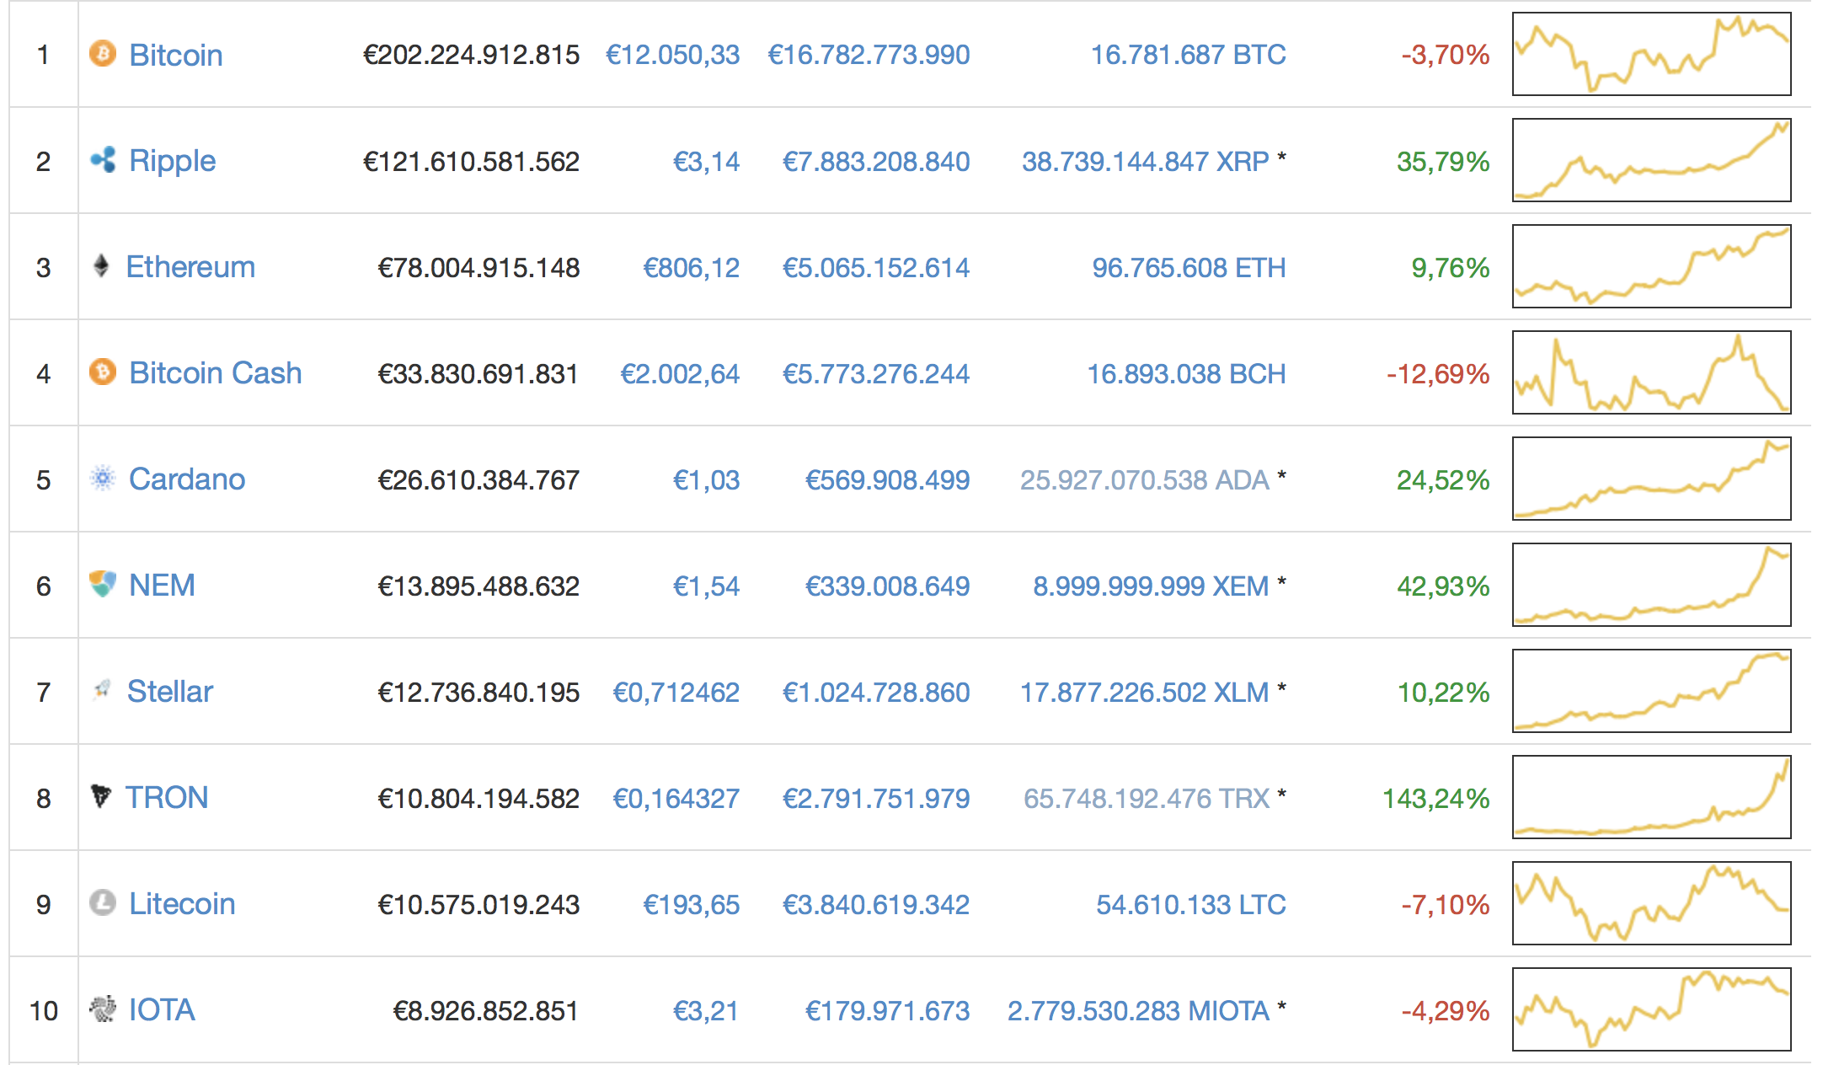1823x1065 pixels.
Task: Click the NEM 7-day sparkline graph
Action: point(1651,585)
